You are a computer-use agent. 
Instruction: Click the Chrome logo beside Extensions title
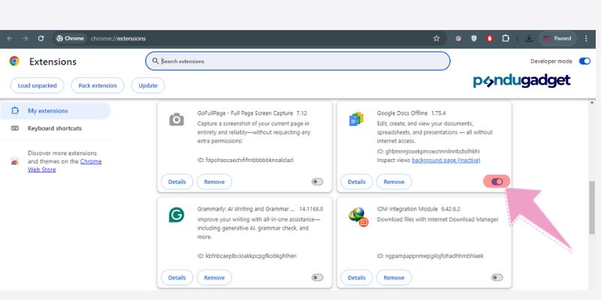[x=14, y=61]
